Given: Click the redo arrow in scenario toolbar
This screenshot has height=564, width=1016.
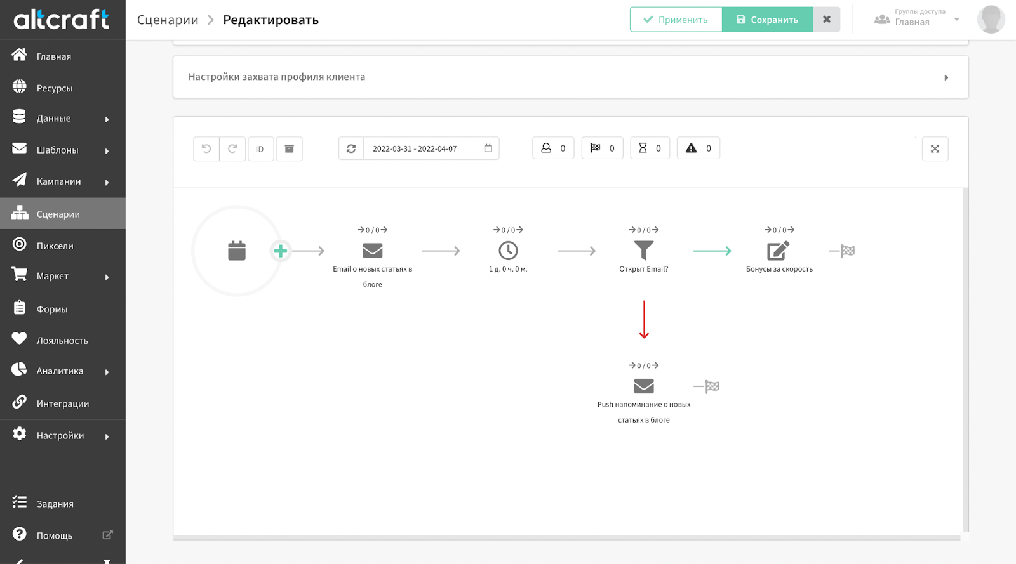Looking at the screenshot, I should [232, 149].
